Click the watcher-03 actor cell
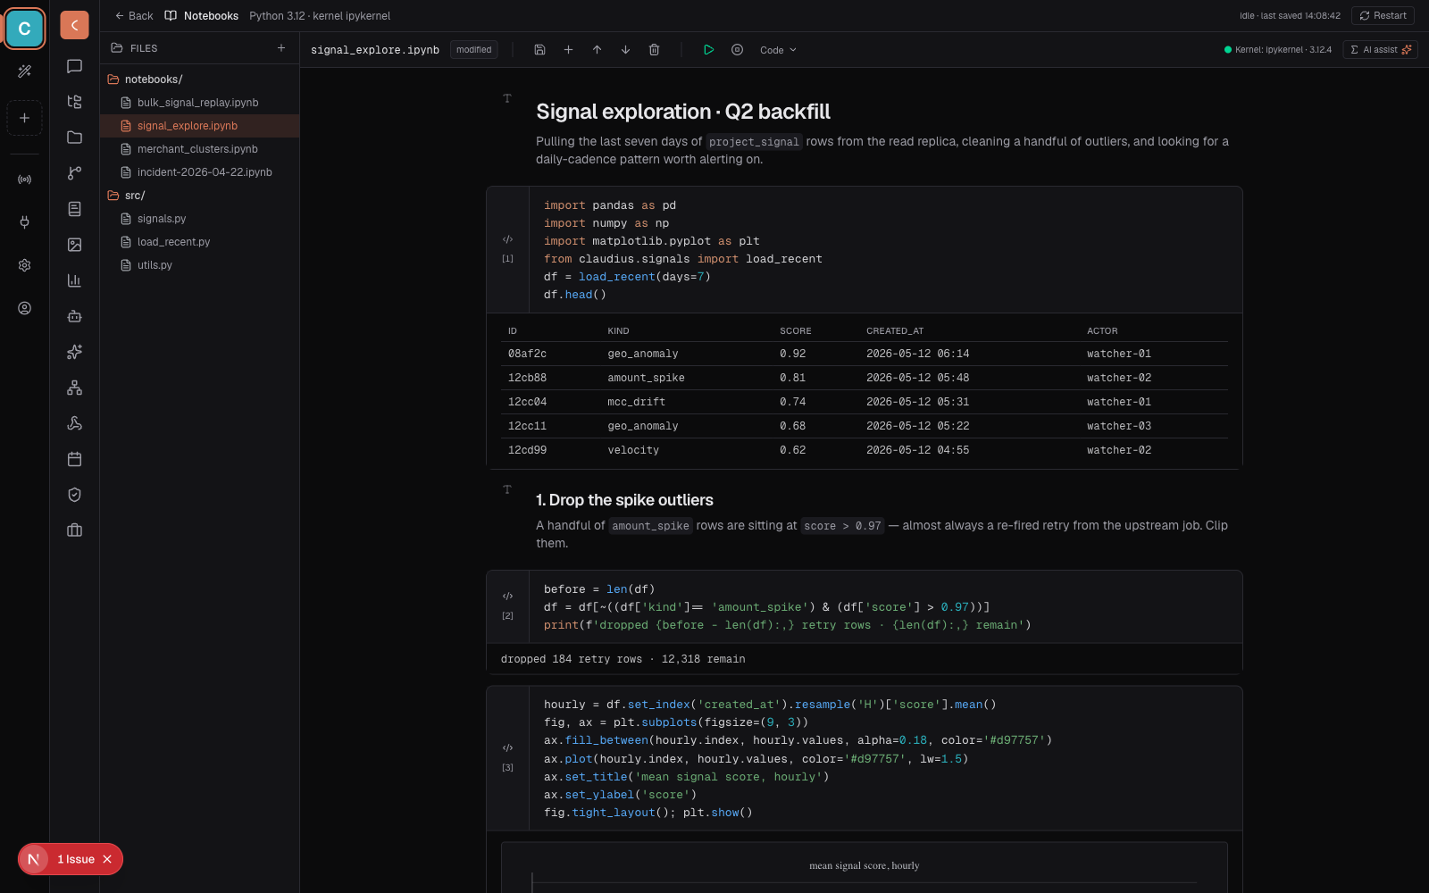The height and width of the screenshot is (893, 1429). coord(1119,426)
